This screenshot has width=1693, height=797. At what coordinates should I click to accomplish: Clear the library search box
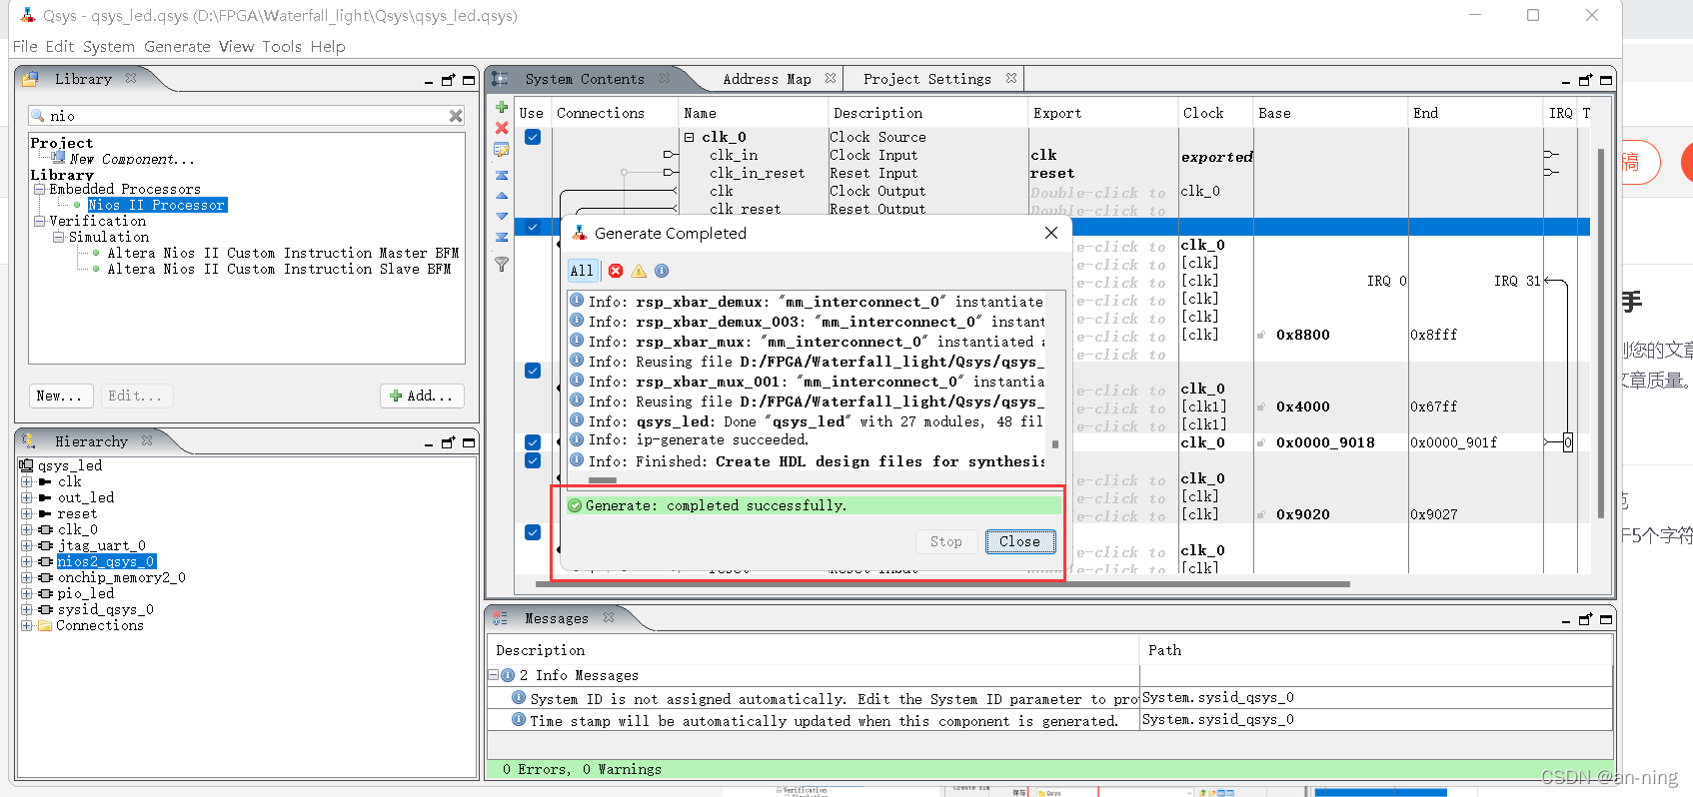456,116
